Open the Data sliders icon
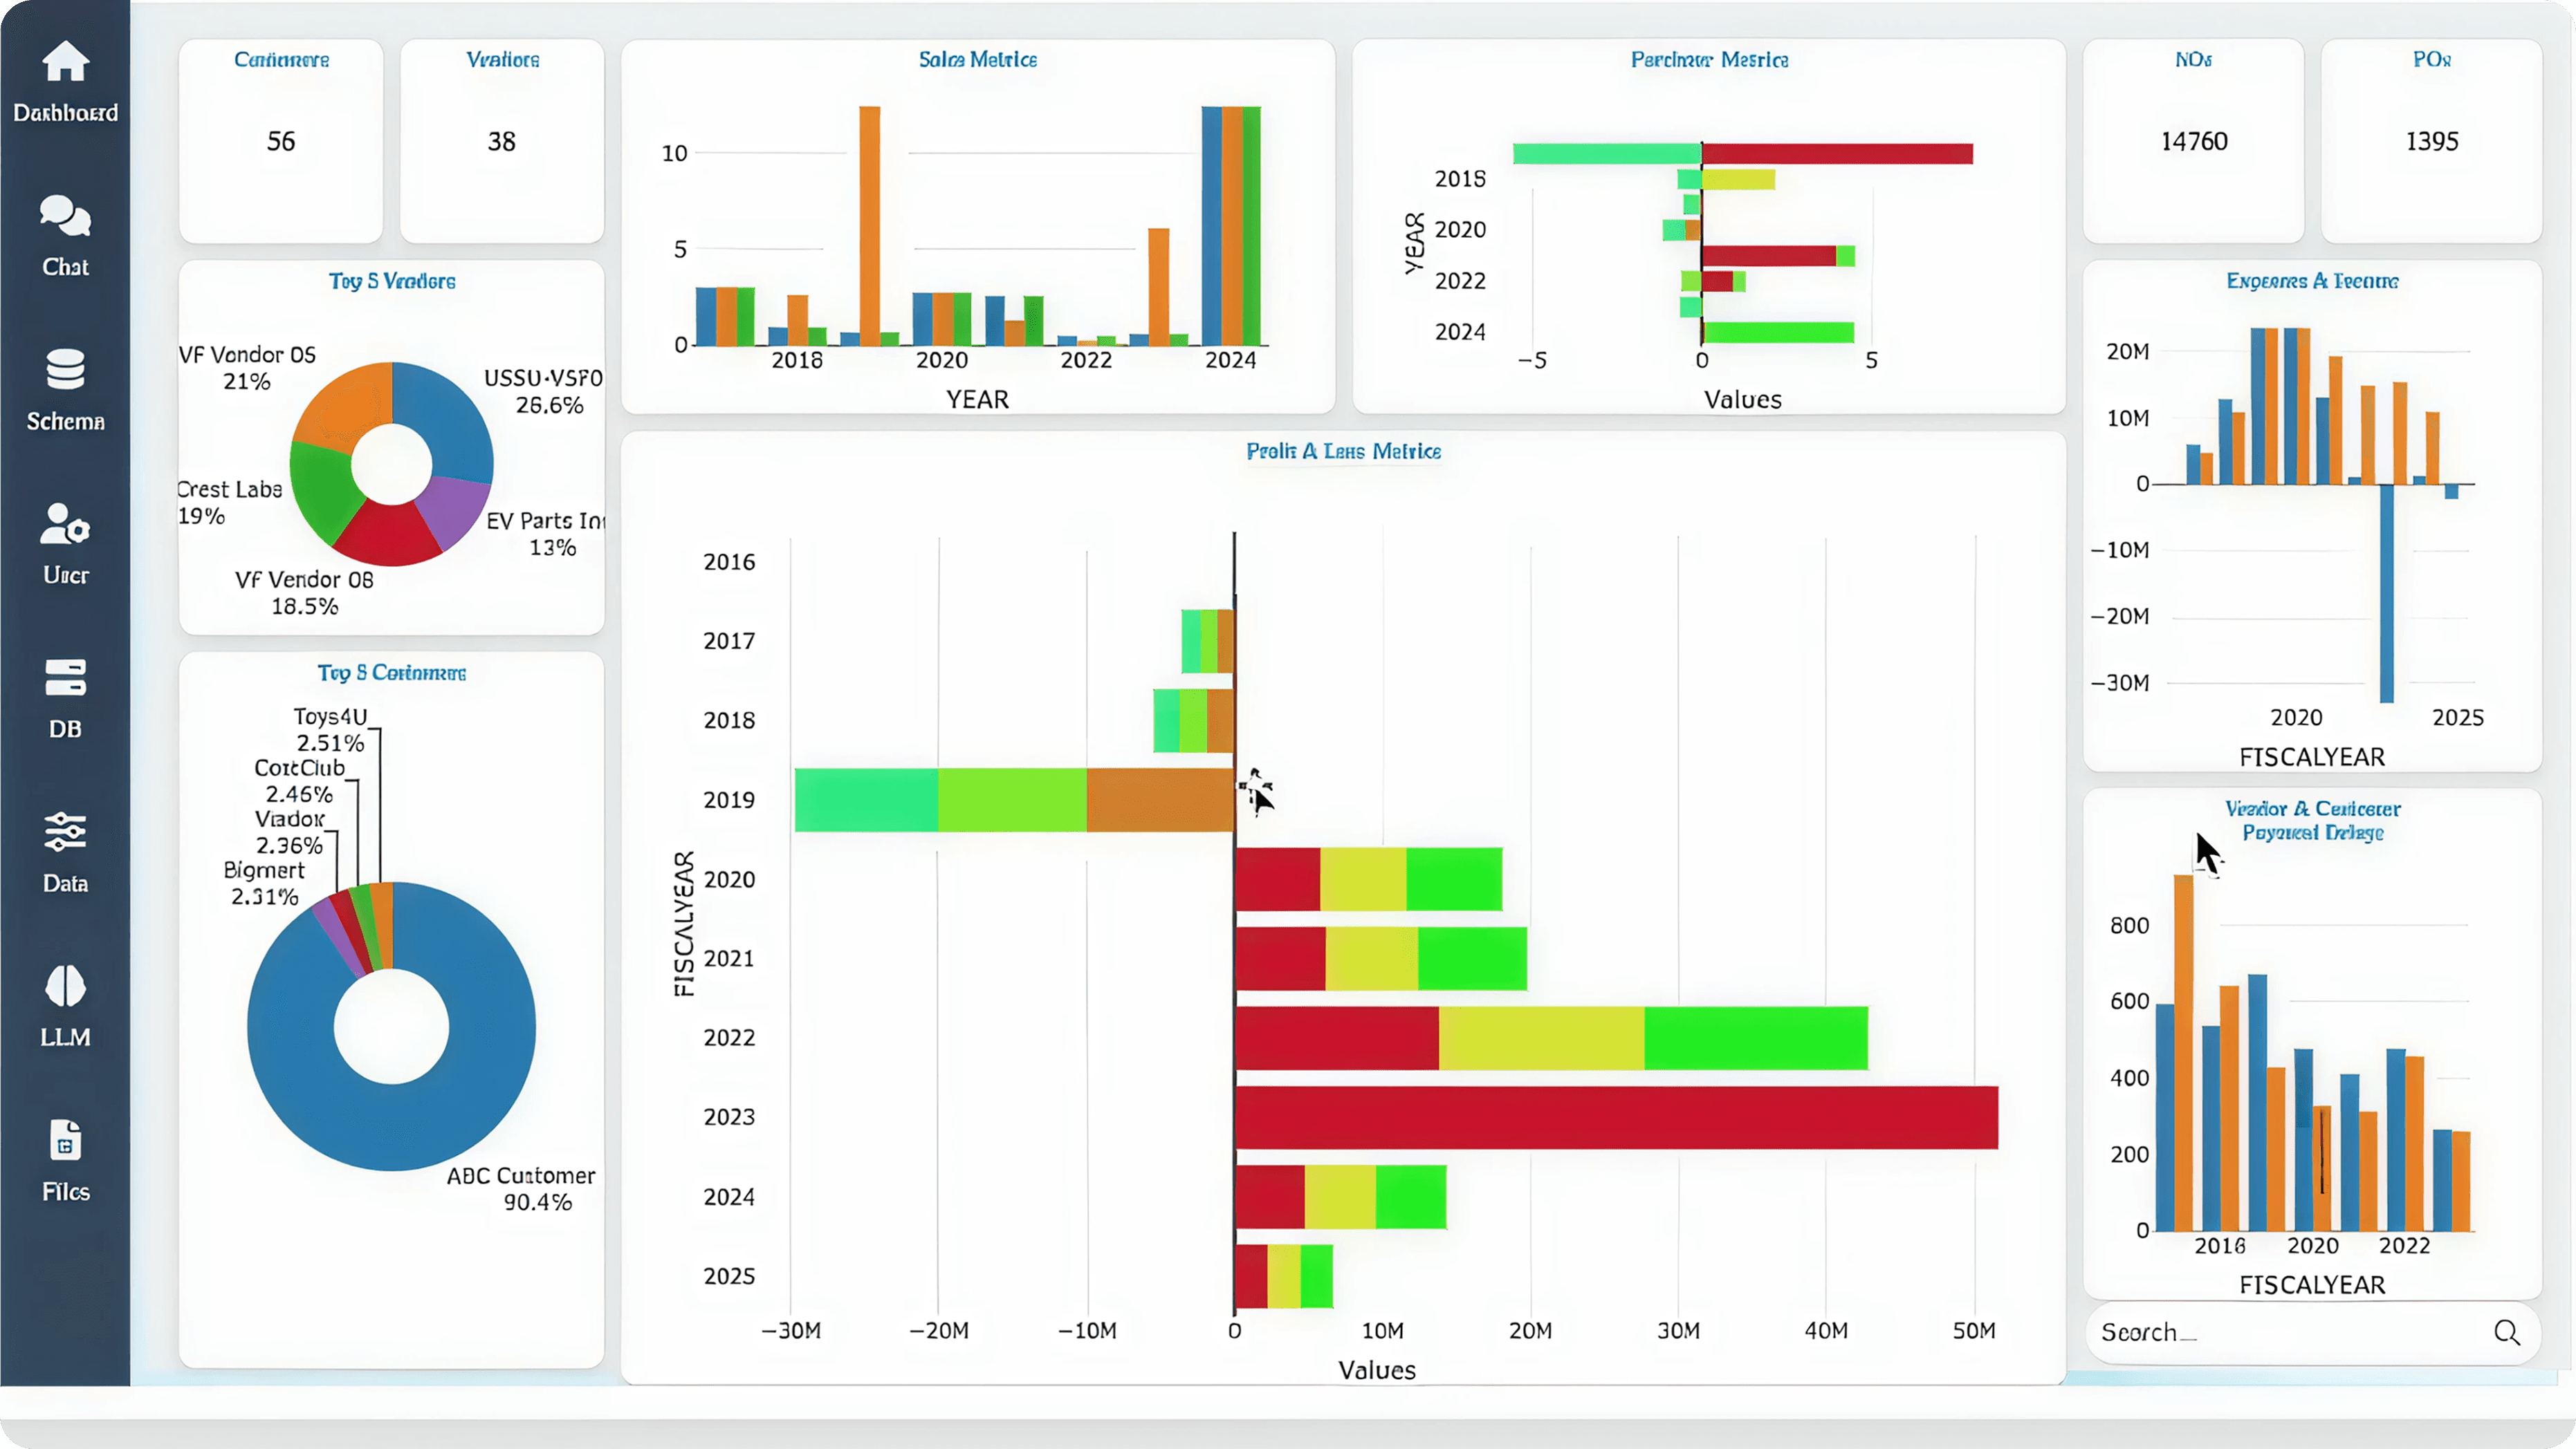 65,832
